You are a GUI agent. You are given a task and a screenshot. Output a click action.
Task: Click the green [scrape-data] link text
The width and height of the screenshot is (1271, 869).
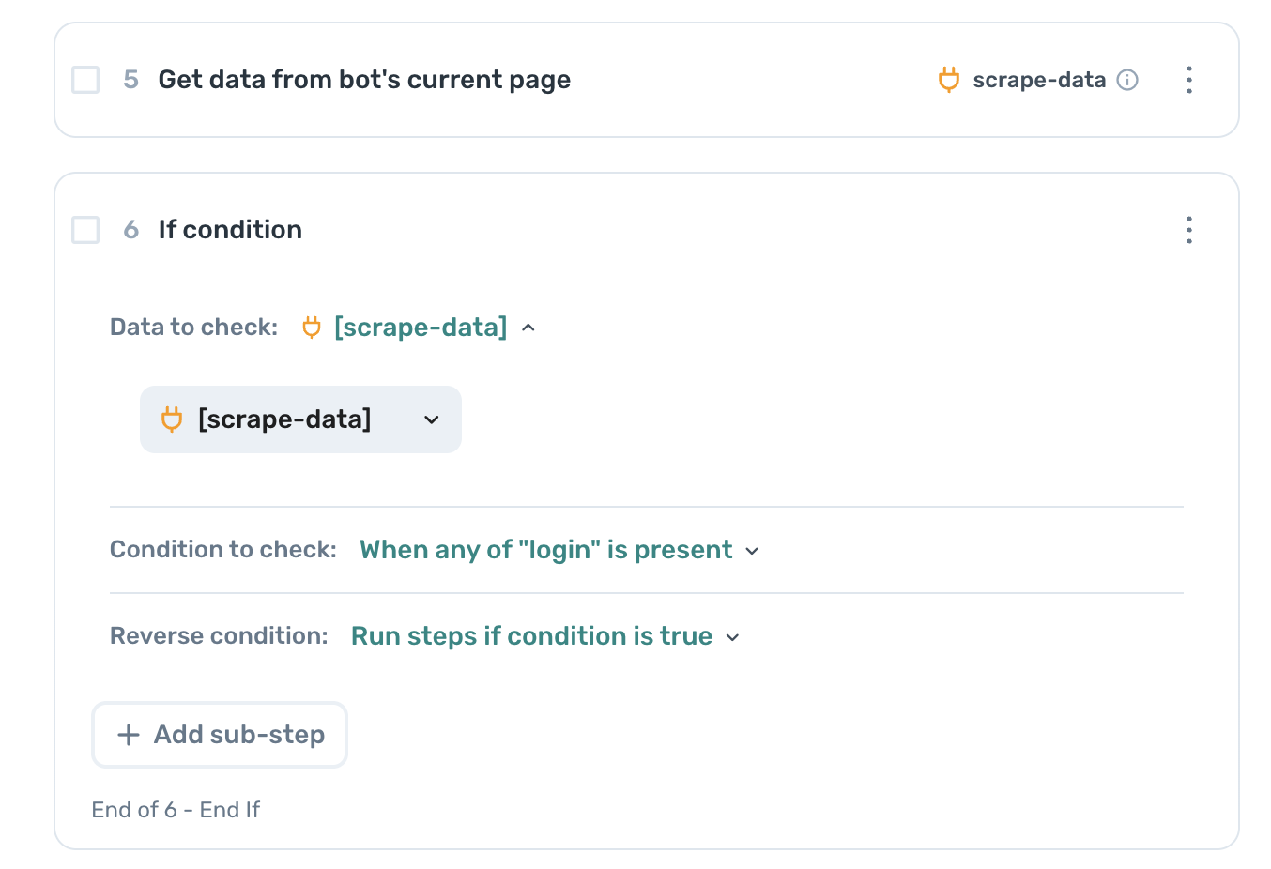[421, 328]
